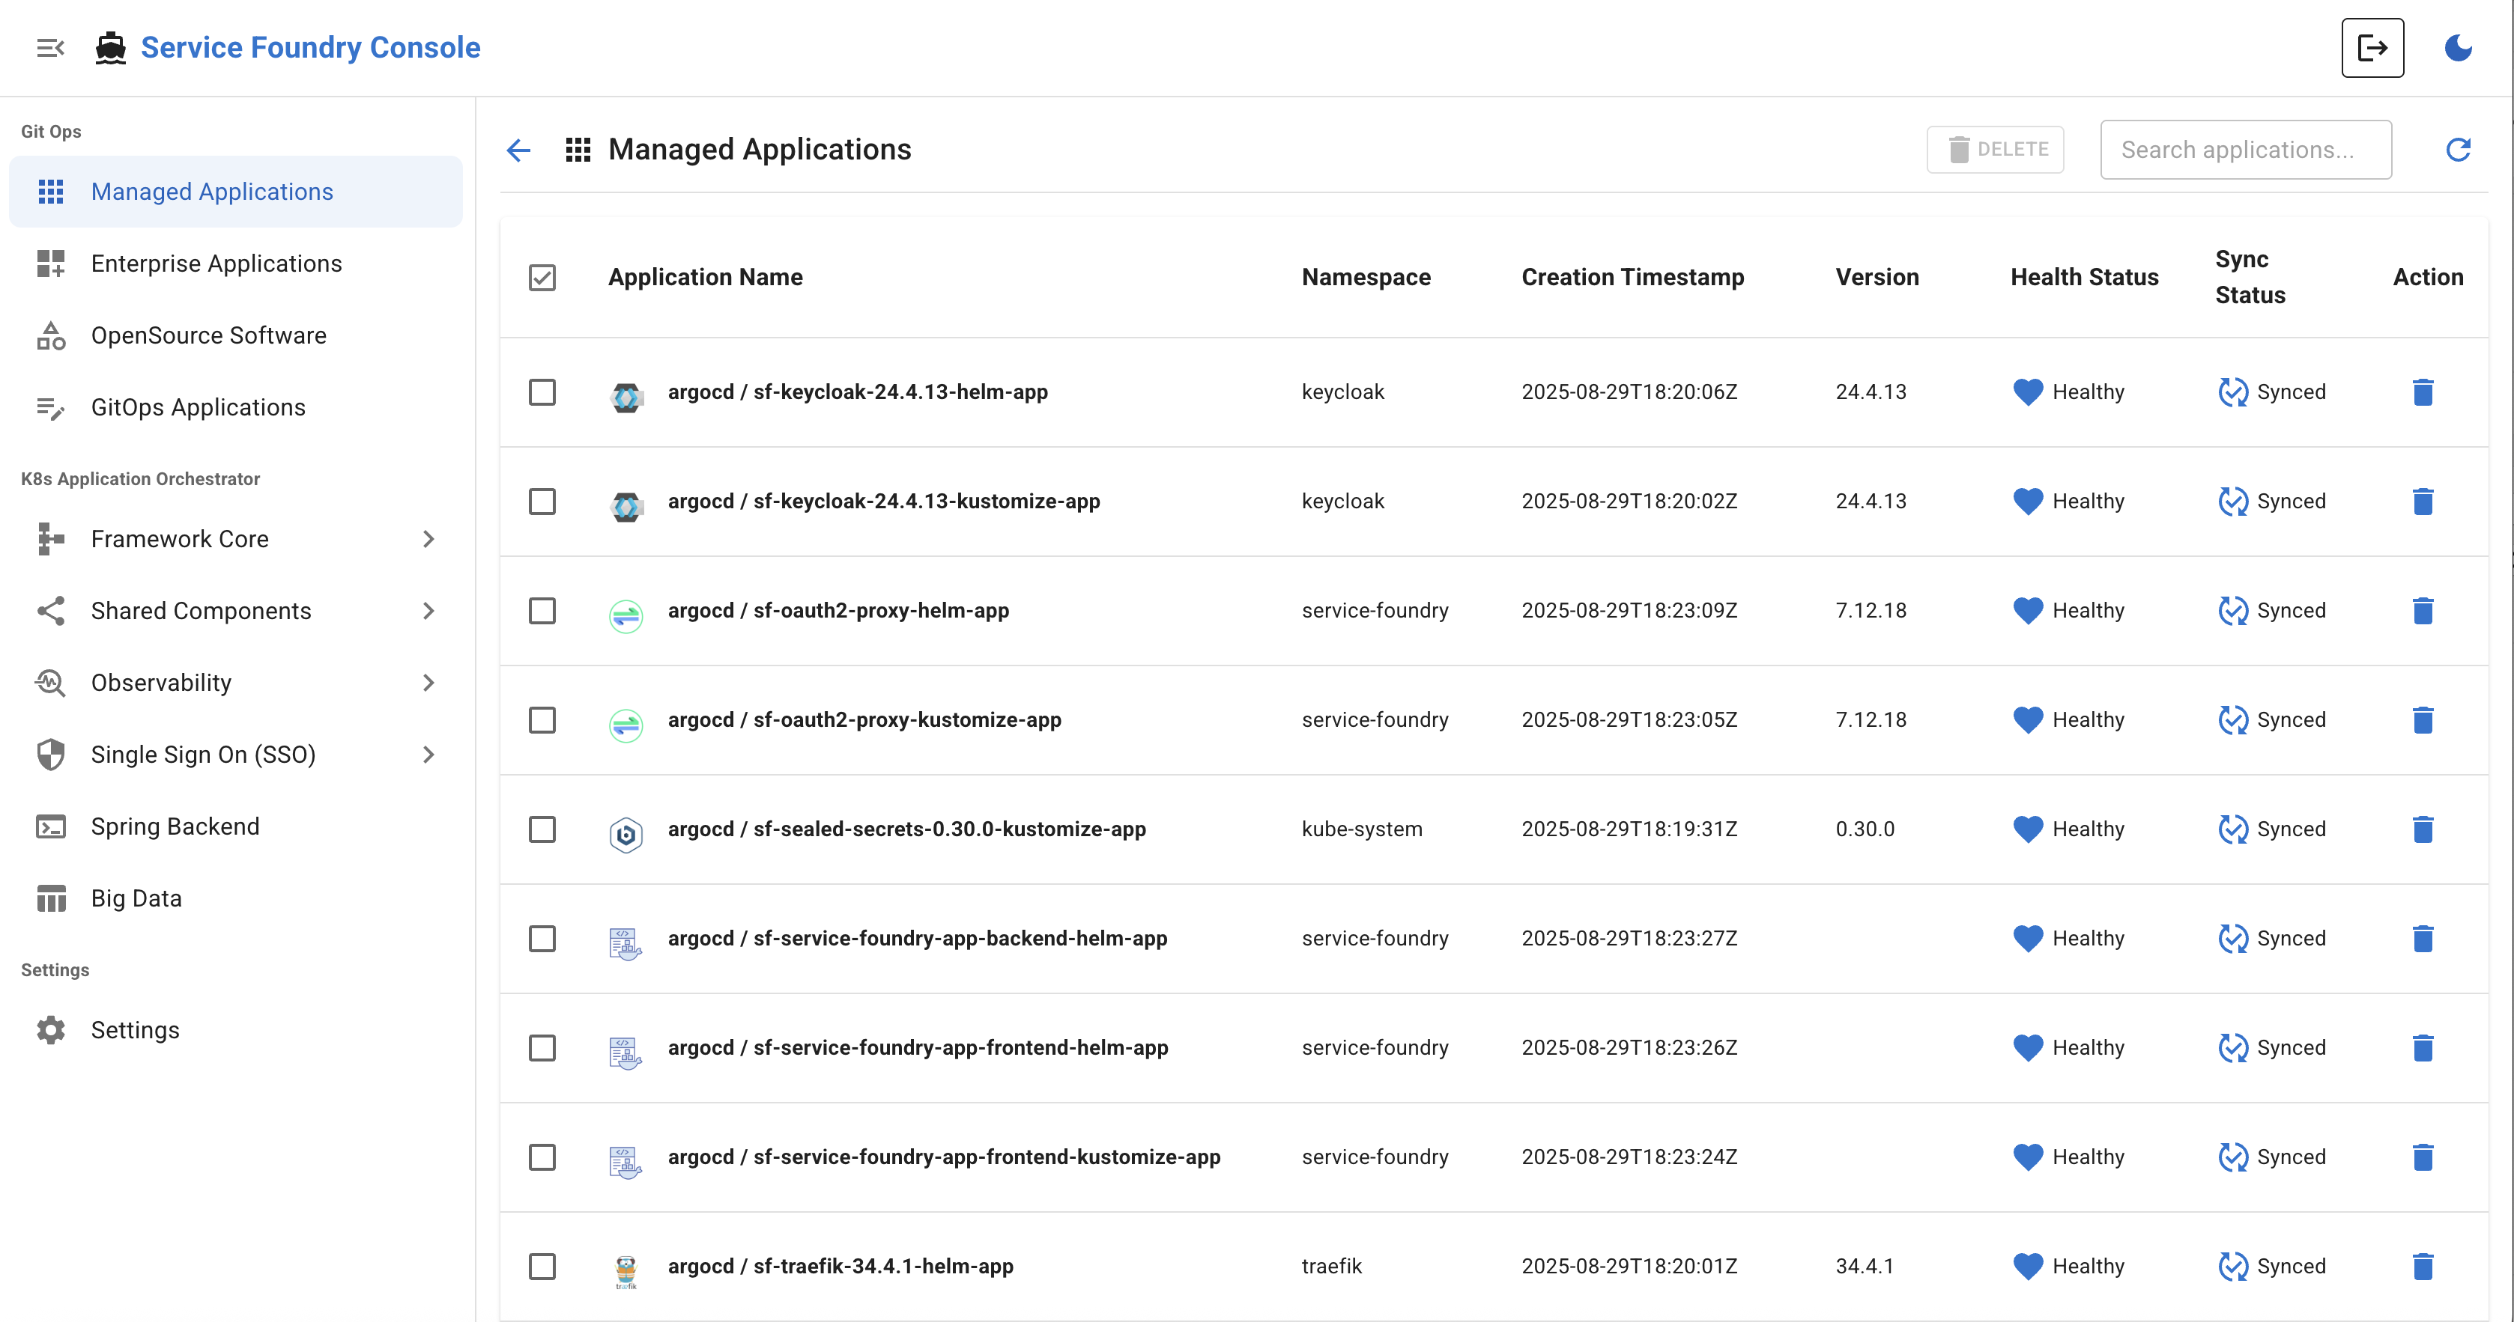Viewport: 2514px width, 1322px height.
Task: Delete the sf-keycloak-24.4.13-helm-app row via its trash icon
Action: pyautogui.click(x=2423, y=392)
